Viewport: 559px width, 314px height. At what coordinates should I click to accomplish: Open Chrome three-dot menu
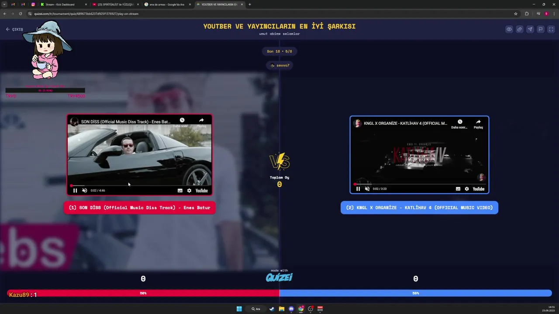(x=554, y=14)
